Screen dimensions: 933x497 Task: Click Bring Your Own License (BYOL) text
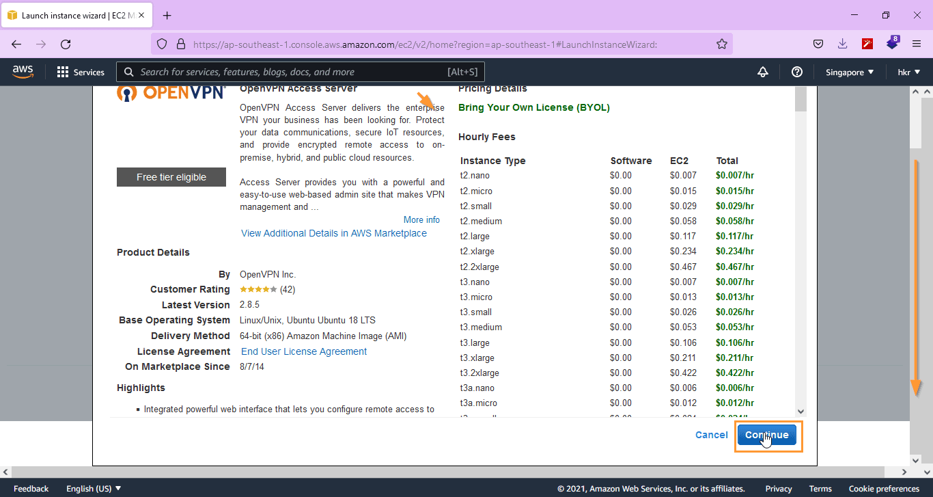pos(534,107)
